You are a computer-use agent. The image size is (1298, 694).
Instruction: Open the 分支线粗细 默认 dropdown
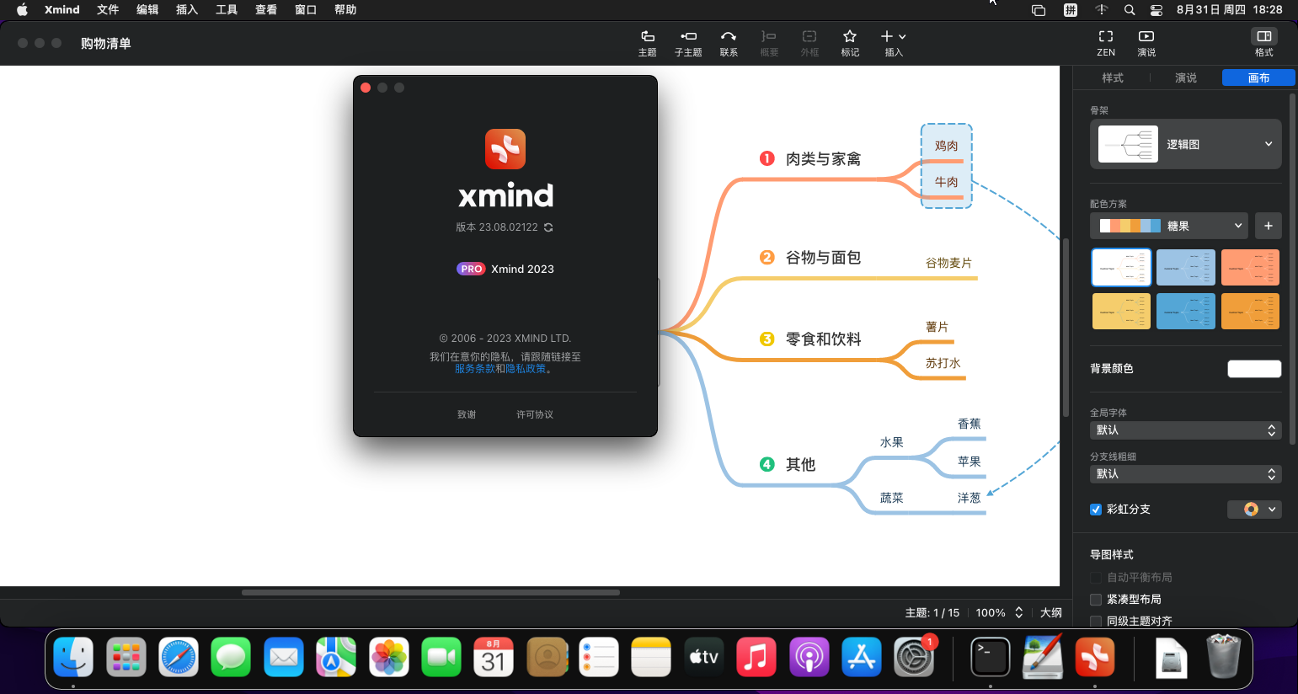tap(1186, 474)
